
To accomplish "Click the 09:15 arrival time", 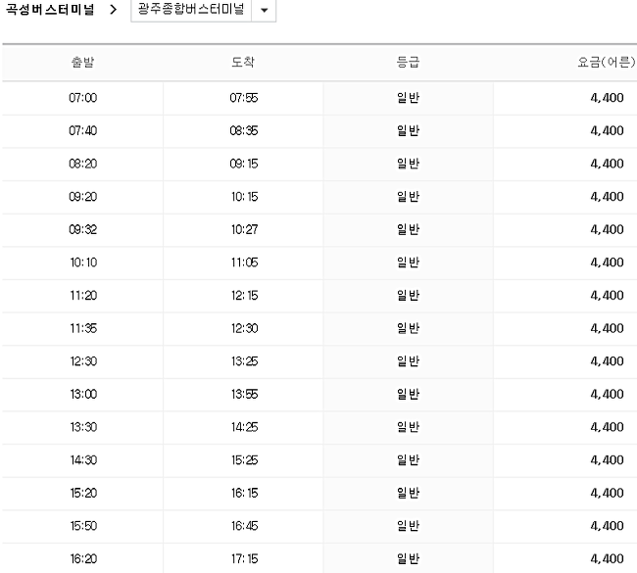I will coord(244,164).
